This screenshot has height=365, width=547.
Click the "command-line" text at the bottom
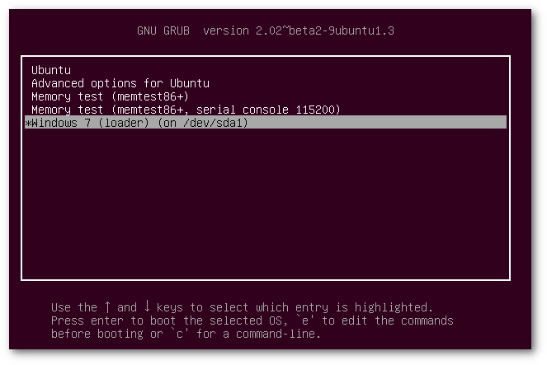[283, 334]
